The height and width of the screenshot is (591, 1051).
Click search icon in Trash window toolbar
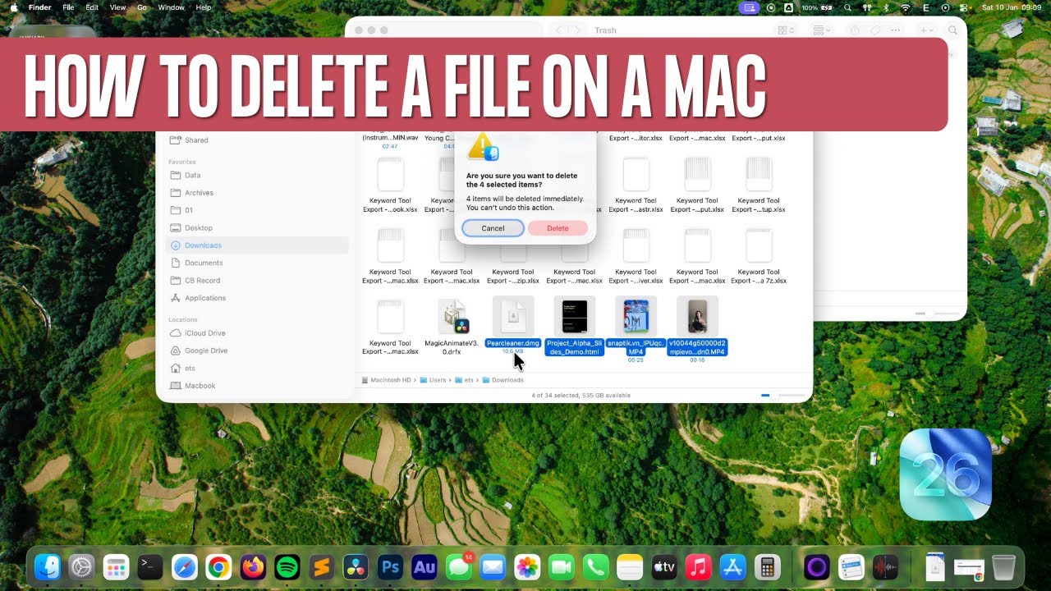point(952,30)
